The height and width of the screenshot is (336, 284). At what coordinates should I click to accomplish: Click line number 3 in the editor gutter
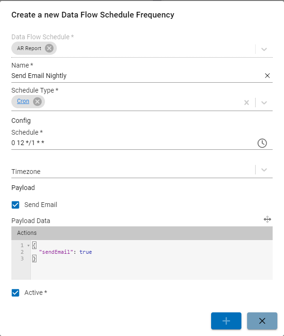[x=22, y=258]
